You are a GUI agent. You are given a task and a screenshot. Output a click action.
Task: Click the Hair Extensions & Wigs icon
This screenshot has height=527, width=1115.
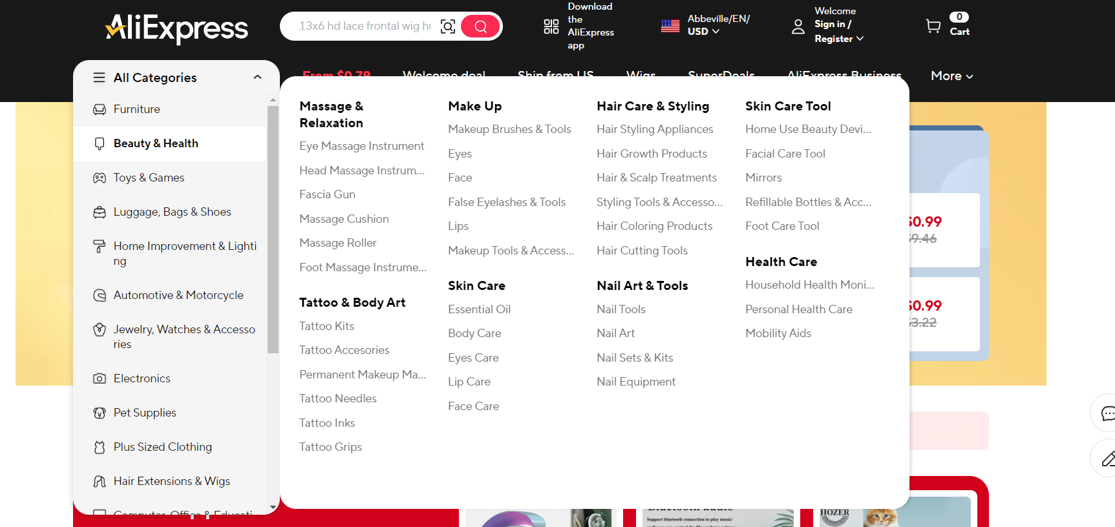(100, 481)
